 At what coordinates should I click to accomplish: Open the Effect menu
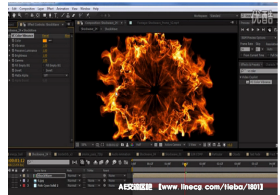click(50, 9)
